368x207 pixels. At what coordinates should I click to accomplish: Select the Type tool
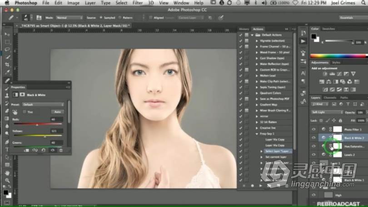[7, 149]
